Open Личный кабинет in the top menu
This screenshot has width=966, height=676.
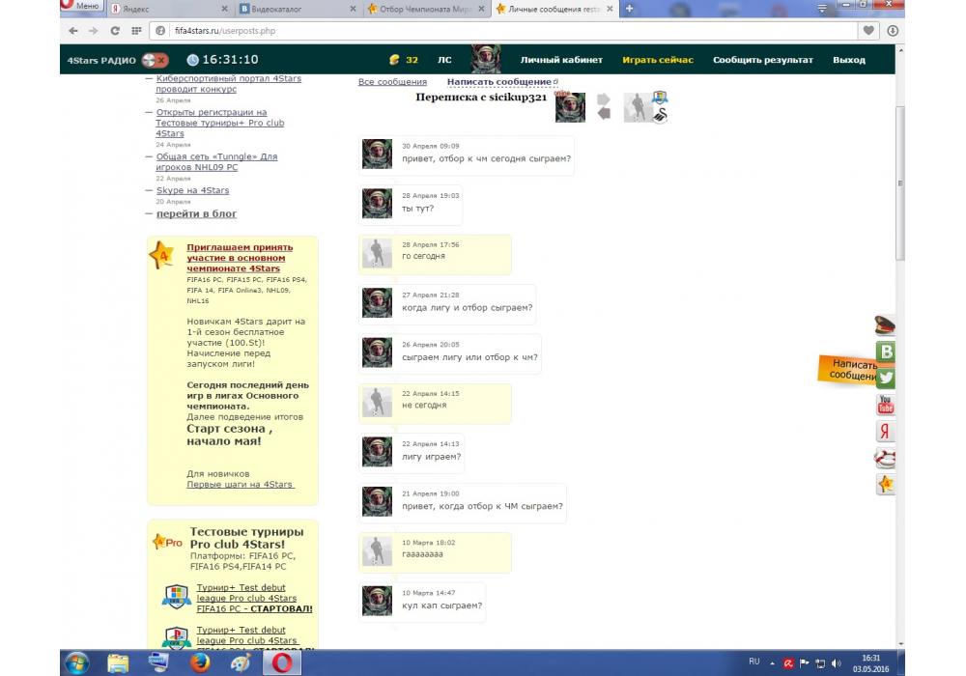pos(561,60)
